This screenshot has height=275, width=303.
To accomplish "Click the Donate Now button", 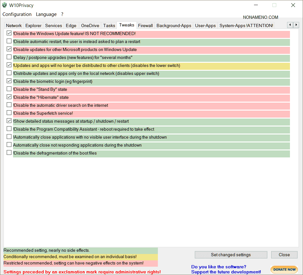I will (284, 269).
